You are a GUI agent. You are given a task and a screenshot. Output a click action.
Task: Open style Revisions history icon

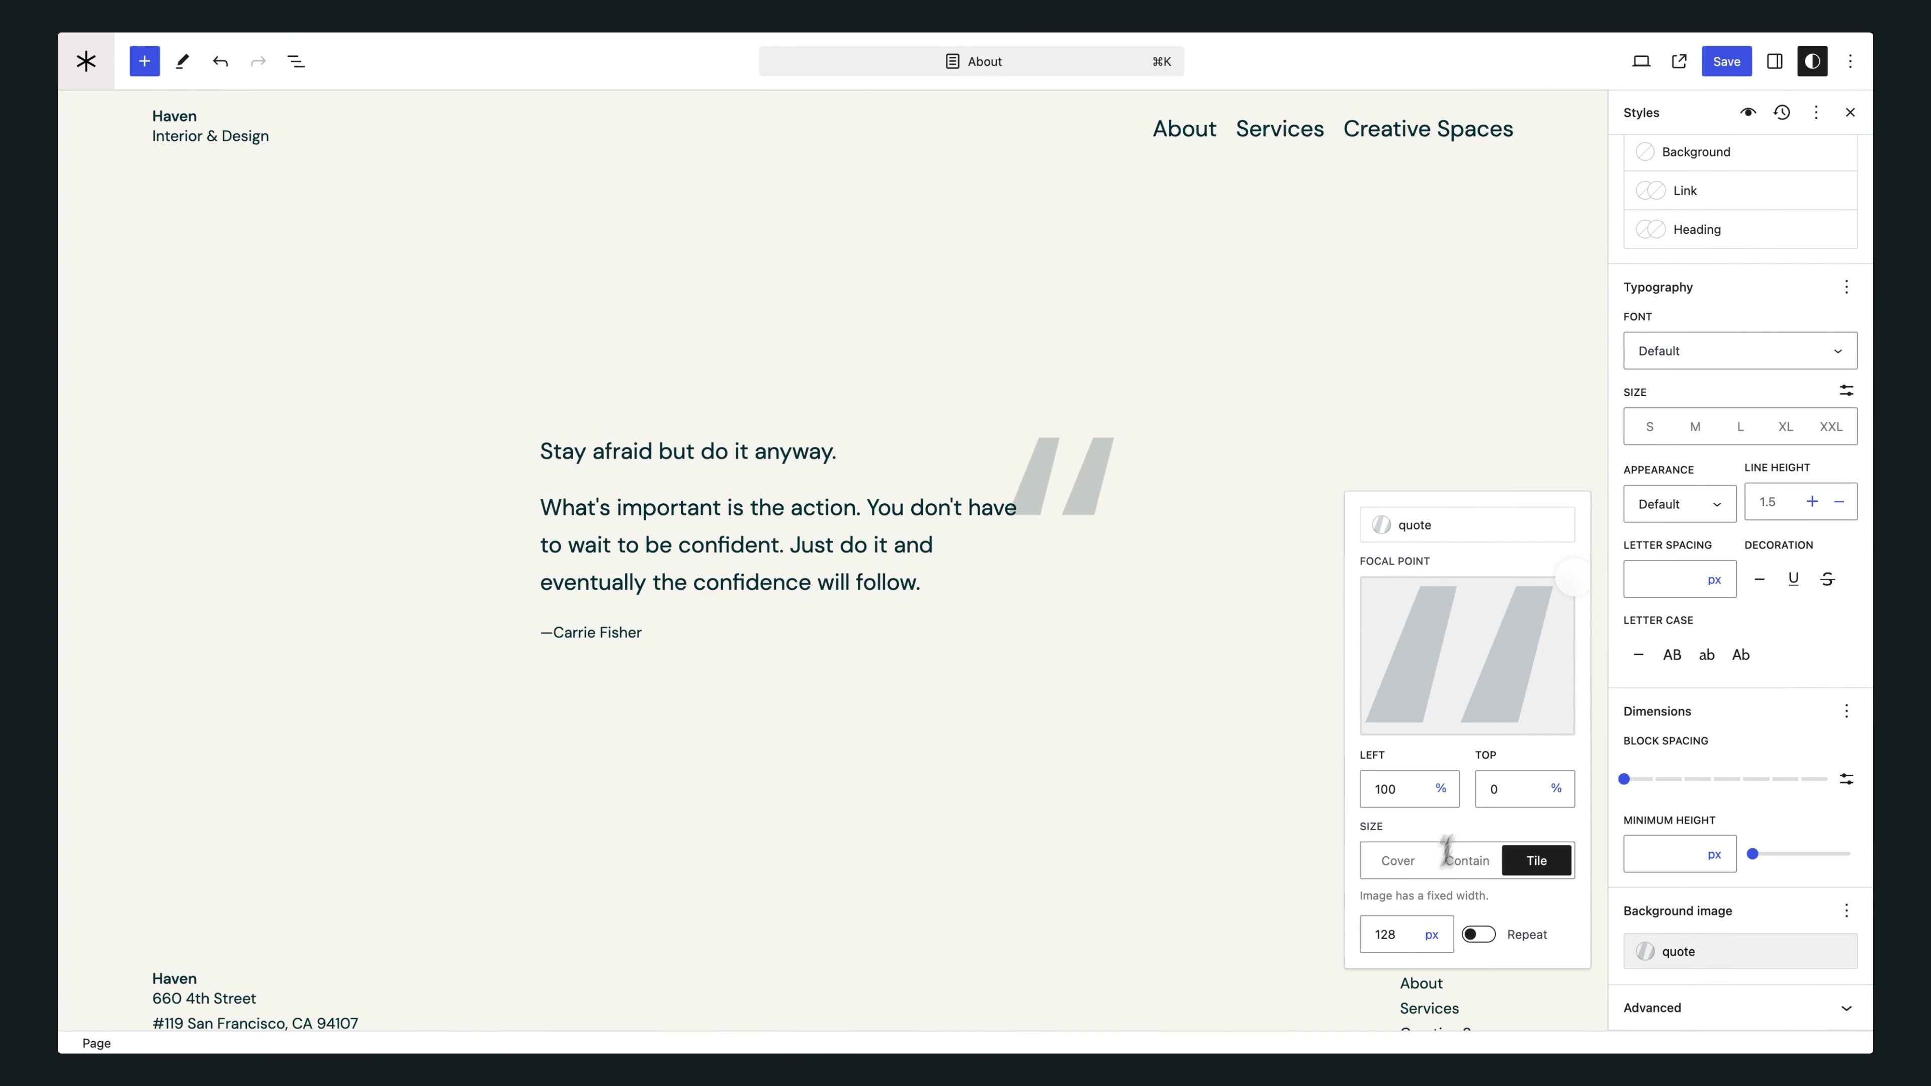coord(1782,113)
